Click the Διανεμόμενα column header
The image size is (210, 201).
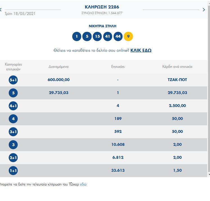tap(58, 67)
